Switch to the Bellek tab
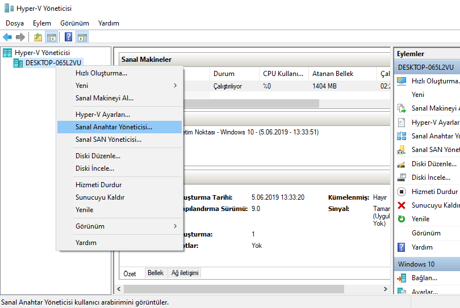Viewport: 460px width, 308px height. 156,273
